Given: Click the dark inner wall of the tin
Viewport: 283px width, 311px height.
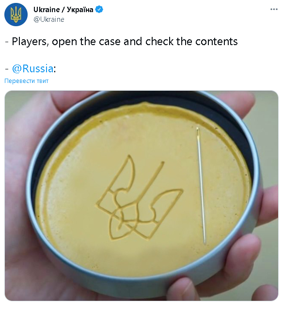Looking at the screenshot, I should (x=236, y=123).
